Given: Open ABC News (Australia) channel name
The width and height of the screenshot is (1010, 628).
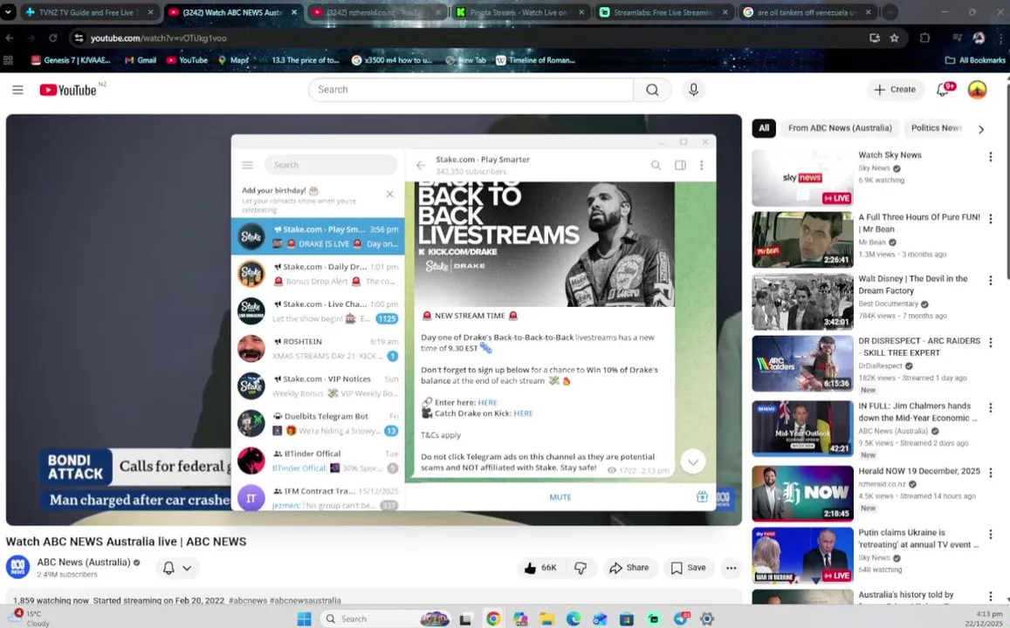Looking at the screenshot, I should coord(84,562).
